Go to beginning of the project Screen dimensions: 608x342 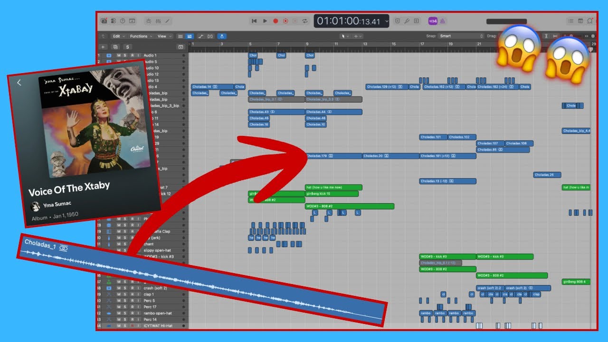pos(254,21)
